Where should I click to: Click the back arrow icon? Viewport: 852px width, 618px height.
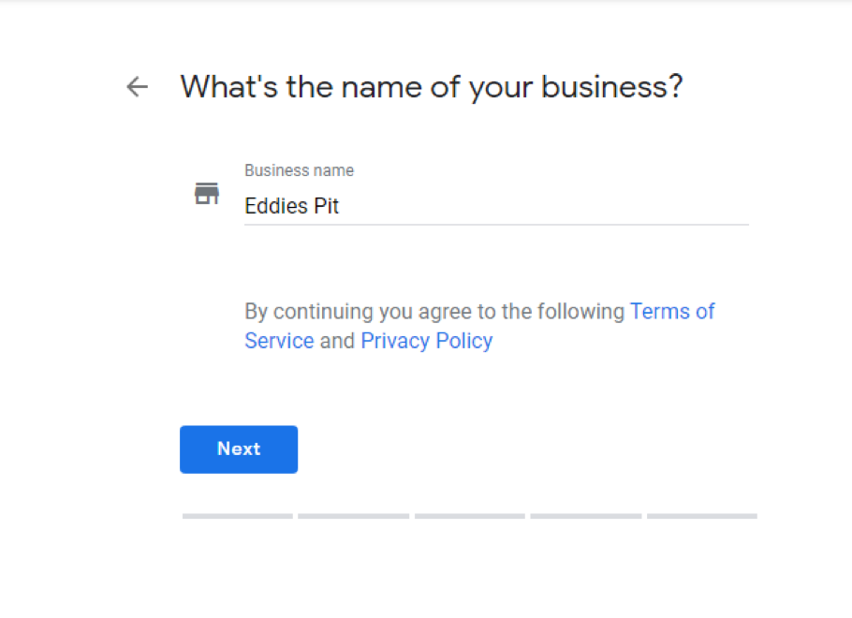click(x=138, y=87)
